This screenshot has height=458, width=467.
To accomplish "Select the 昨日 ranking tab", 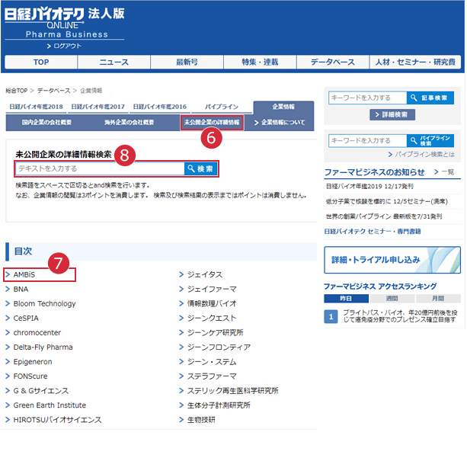I will click(346, 298).
